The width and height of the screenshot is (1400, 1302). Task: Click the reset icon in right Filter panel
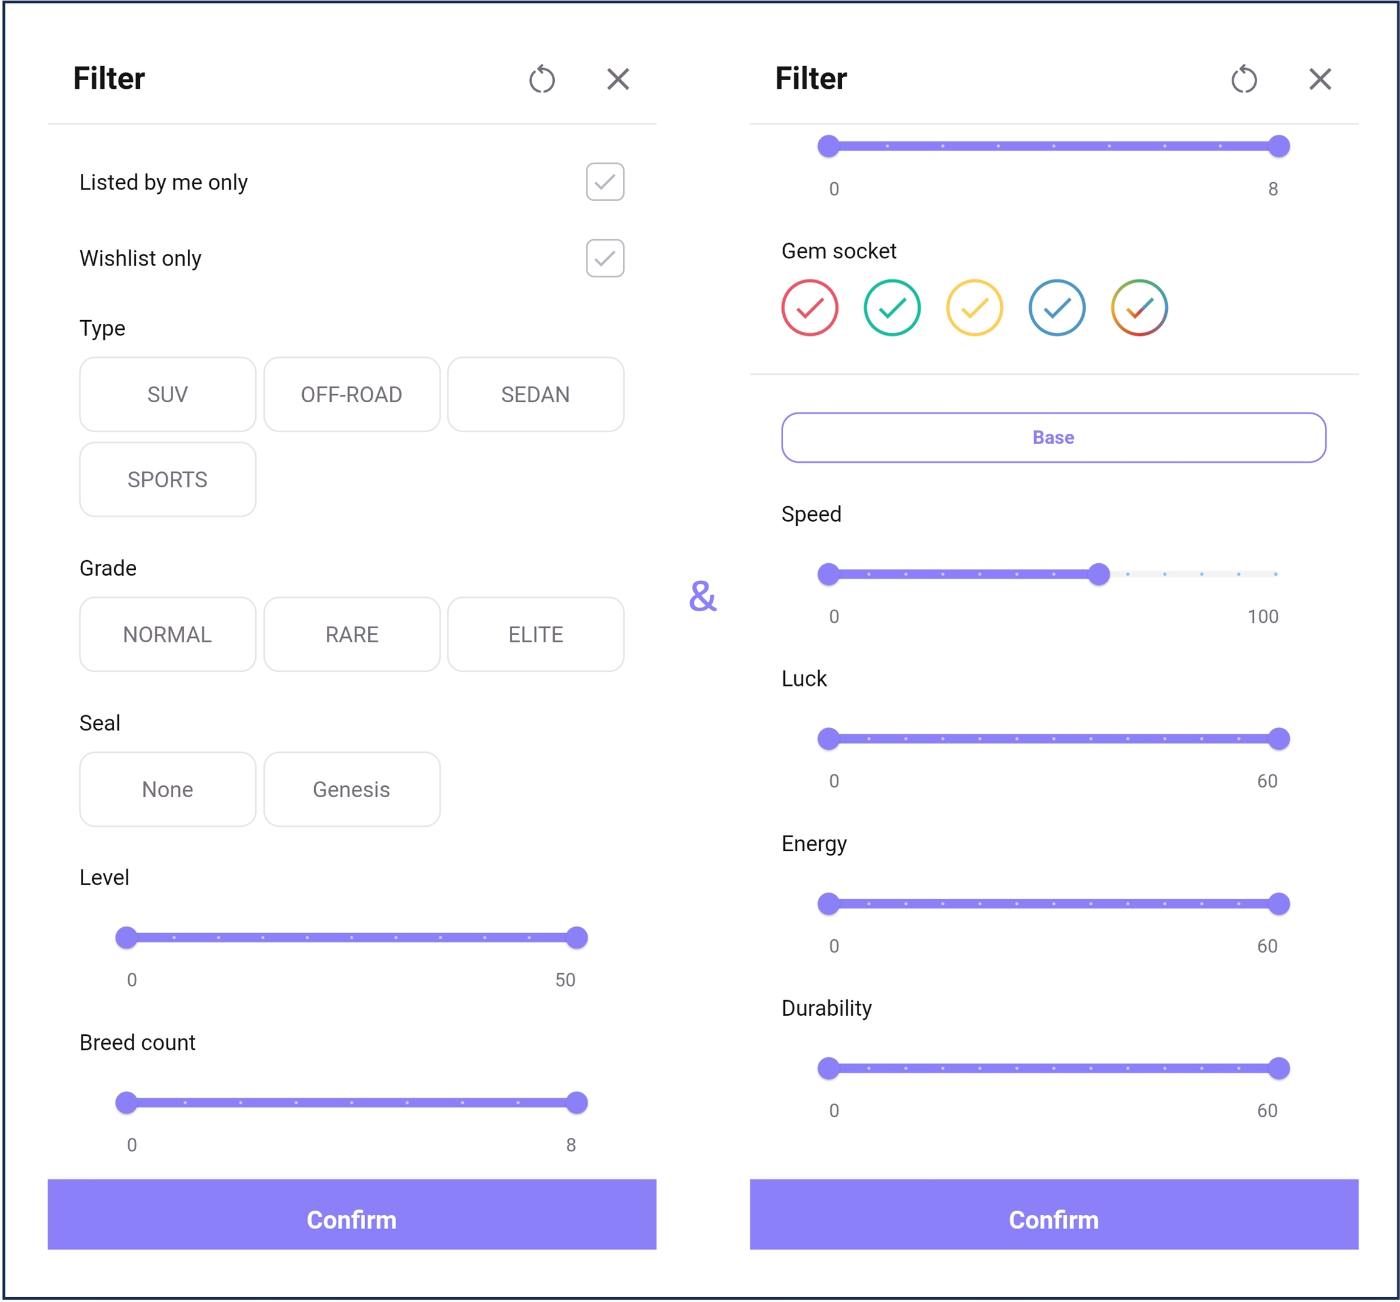(x=1244, y=79)
